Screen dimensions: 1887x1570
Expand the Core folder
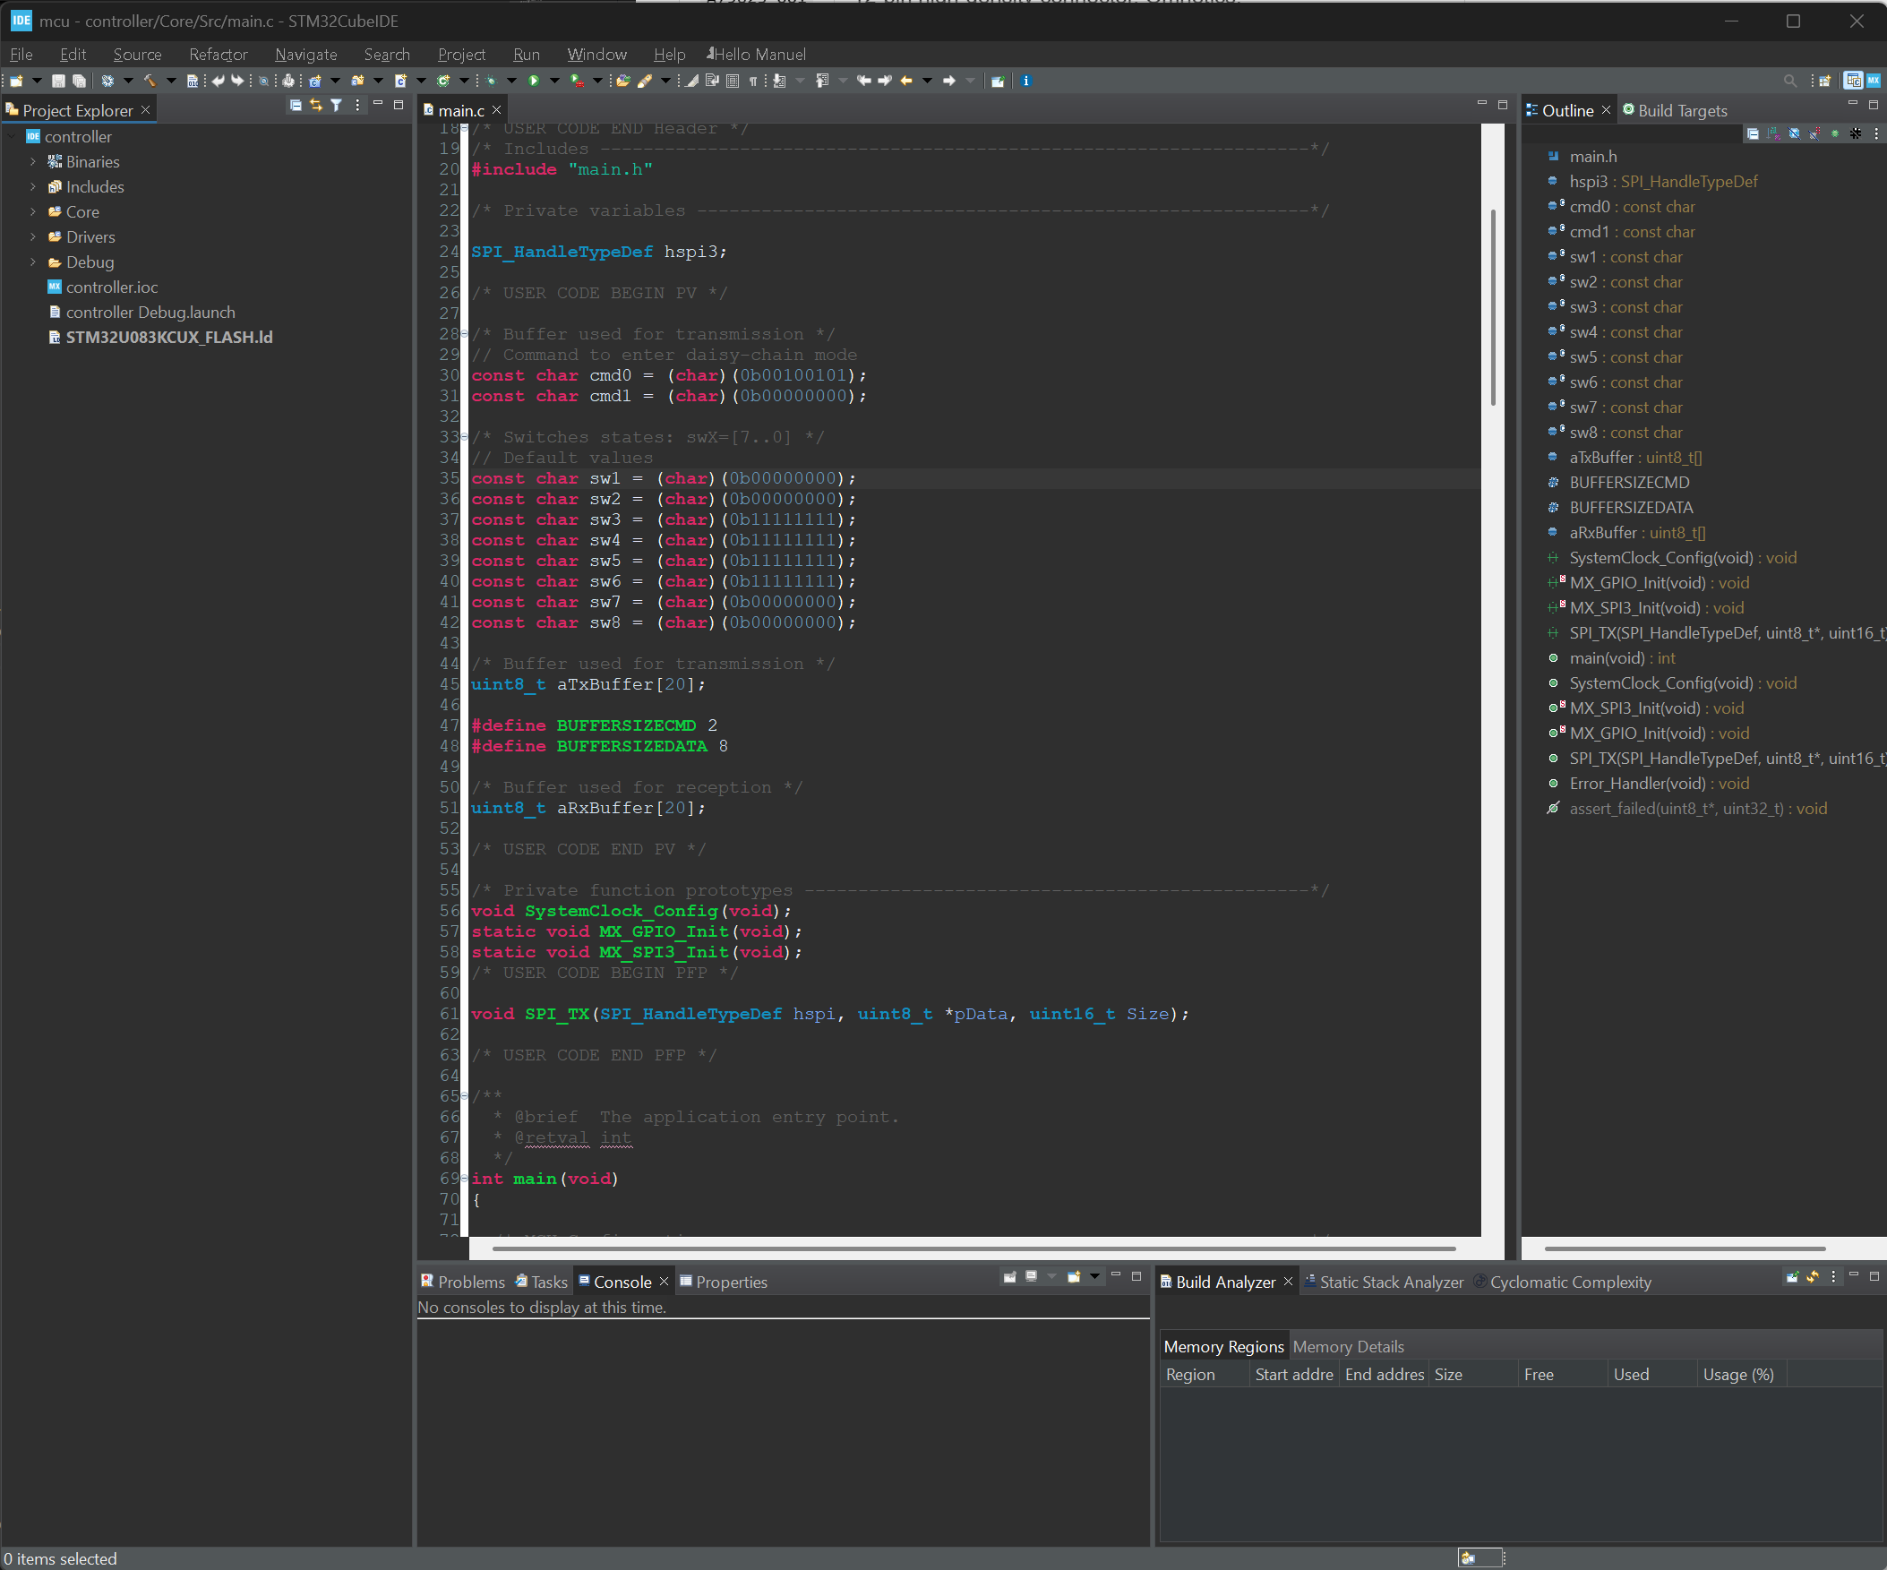33,212
